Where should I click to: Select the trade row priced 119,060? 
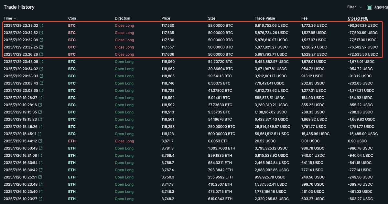194,62
